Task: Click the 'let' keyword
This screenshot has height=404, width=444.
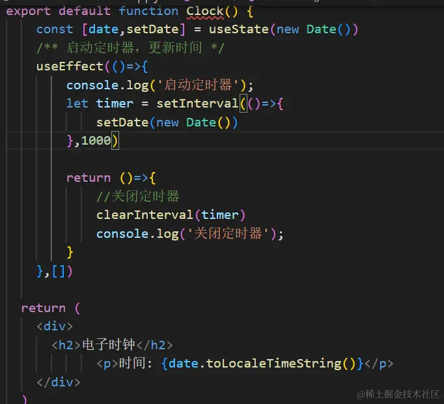Action: pos(77,104)
